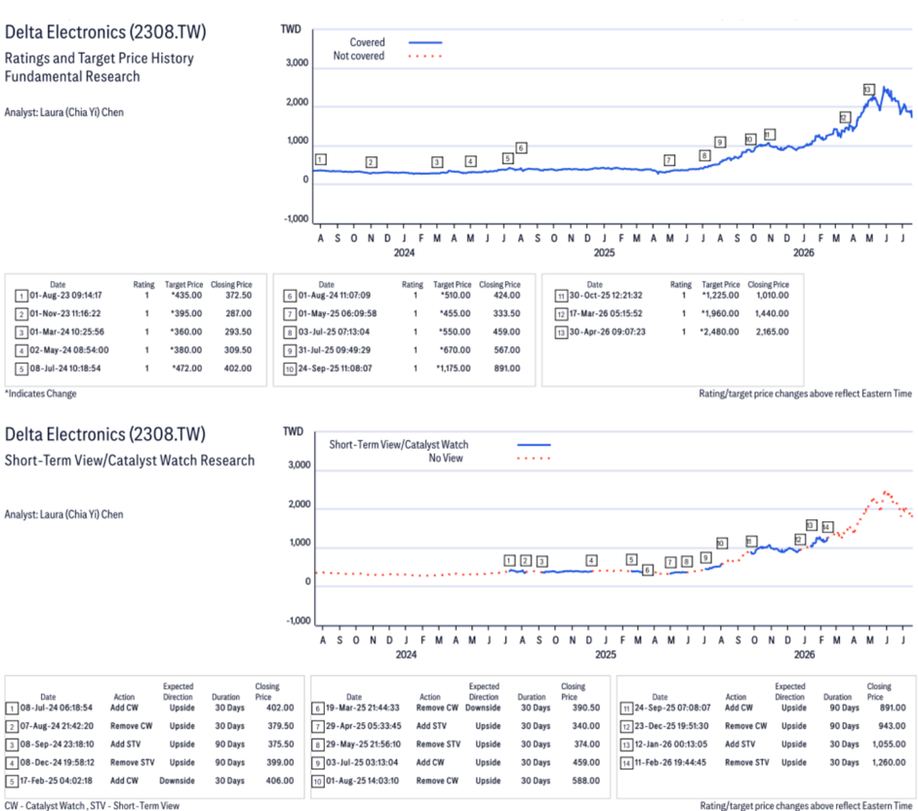Click the red dotted Not covered legend sample
Viewport: 918px width, 811px height.
click(425, 57)
